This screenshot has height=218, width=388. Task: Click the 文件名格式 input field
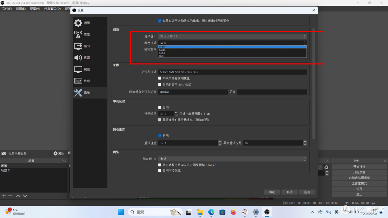tap(232, 72)
